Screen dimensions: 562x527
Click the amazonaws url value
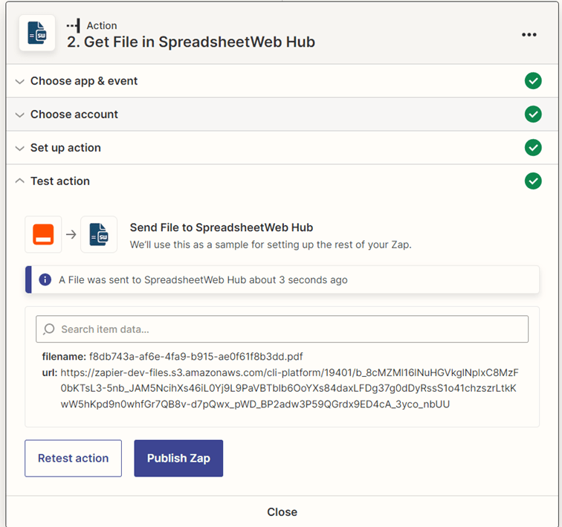click(290, 388)
